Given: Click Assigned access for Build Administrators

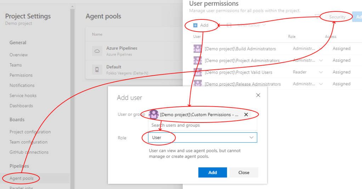Looking at the screenshot, I should 341,48.
